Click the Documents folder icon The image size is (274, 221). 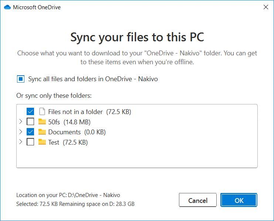click(42, 132)
